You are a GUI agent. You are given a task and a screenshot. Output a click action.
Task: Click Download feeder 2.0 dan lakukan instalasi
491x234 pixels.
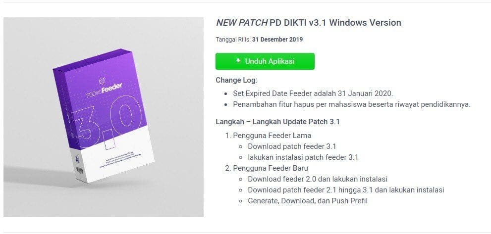point(318,179)
